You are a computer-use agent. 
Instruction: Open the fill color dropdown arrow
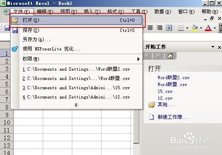(x=201, y=28)
